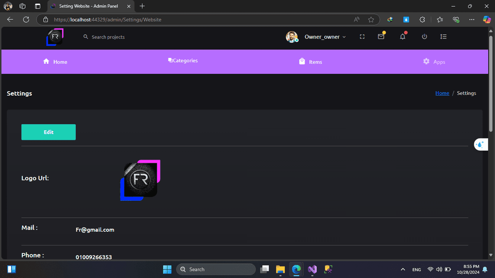
Task: Open a new browser tab
Action: click(x=142, y=6)
